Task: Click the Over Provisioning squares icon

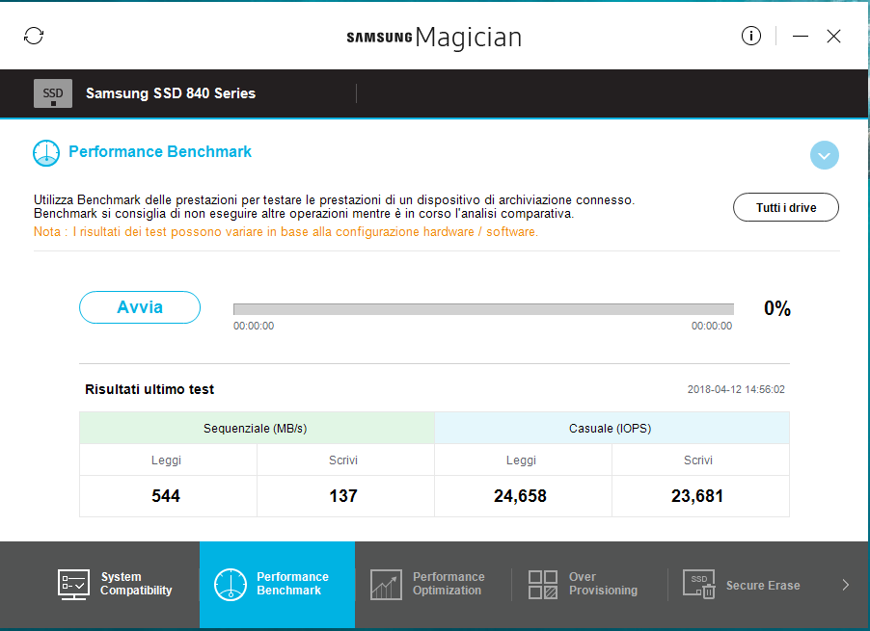Action: 543,585
